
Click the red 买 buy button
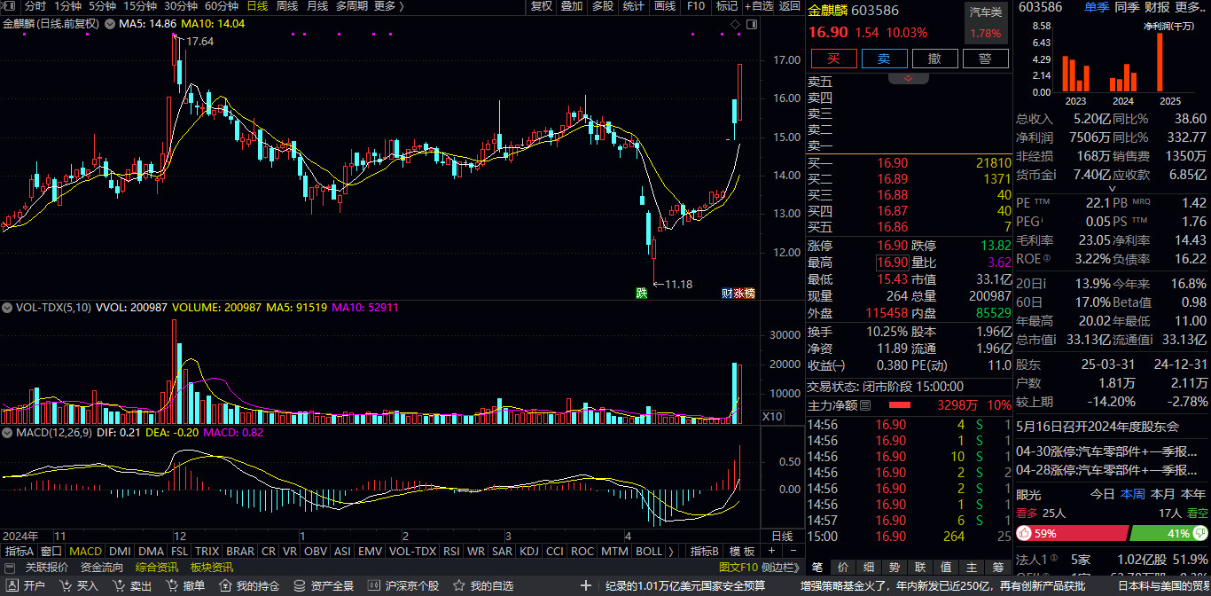[833, 59]
